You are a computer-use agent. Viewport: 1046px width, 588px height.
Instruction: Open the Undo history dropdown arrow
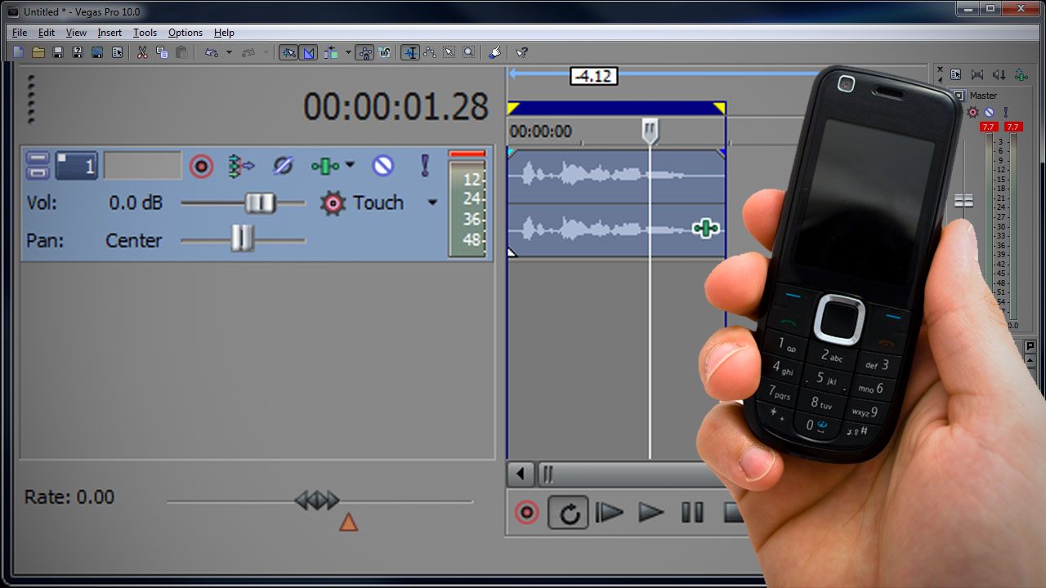[229, 52]
